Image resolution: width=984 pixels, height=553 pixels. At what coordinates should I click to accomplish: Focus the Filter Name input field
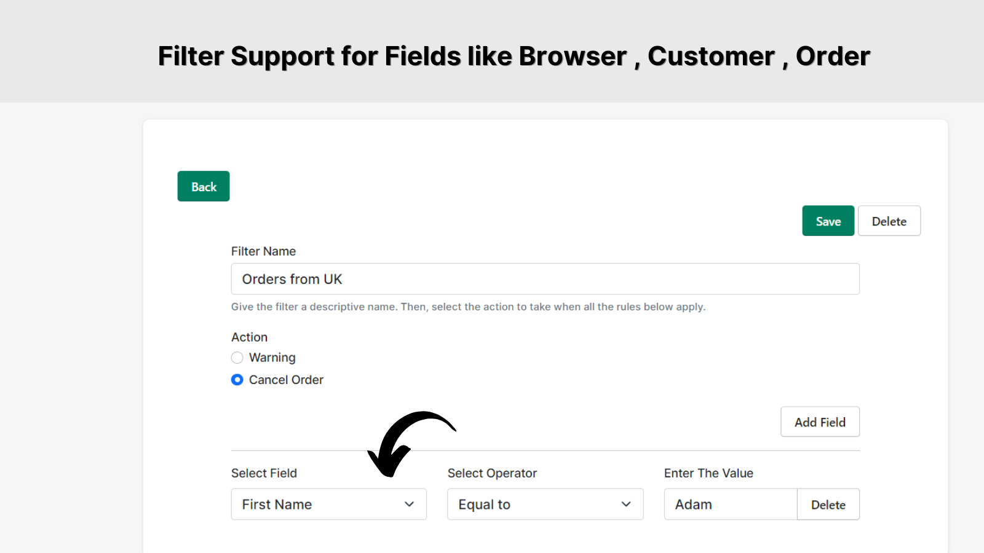coord(546,279)
